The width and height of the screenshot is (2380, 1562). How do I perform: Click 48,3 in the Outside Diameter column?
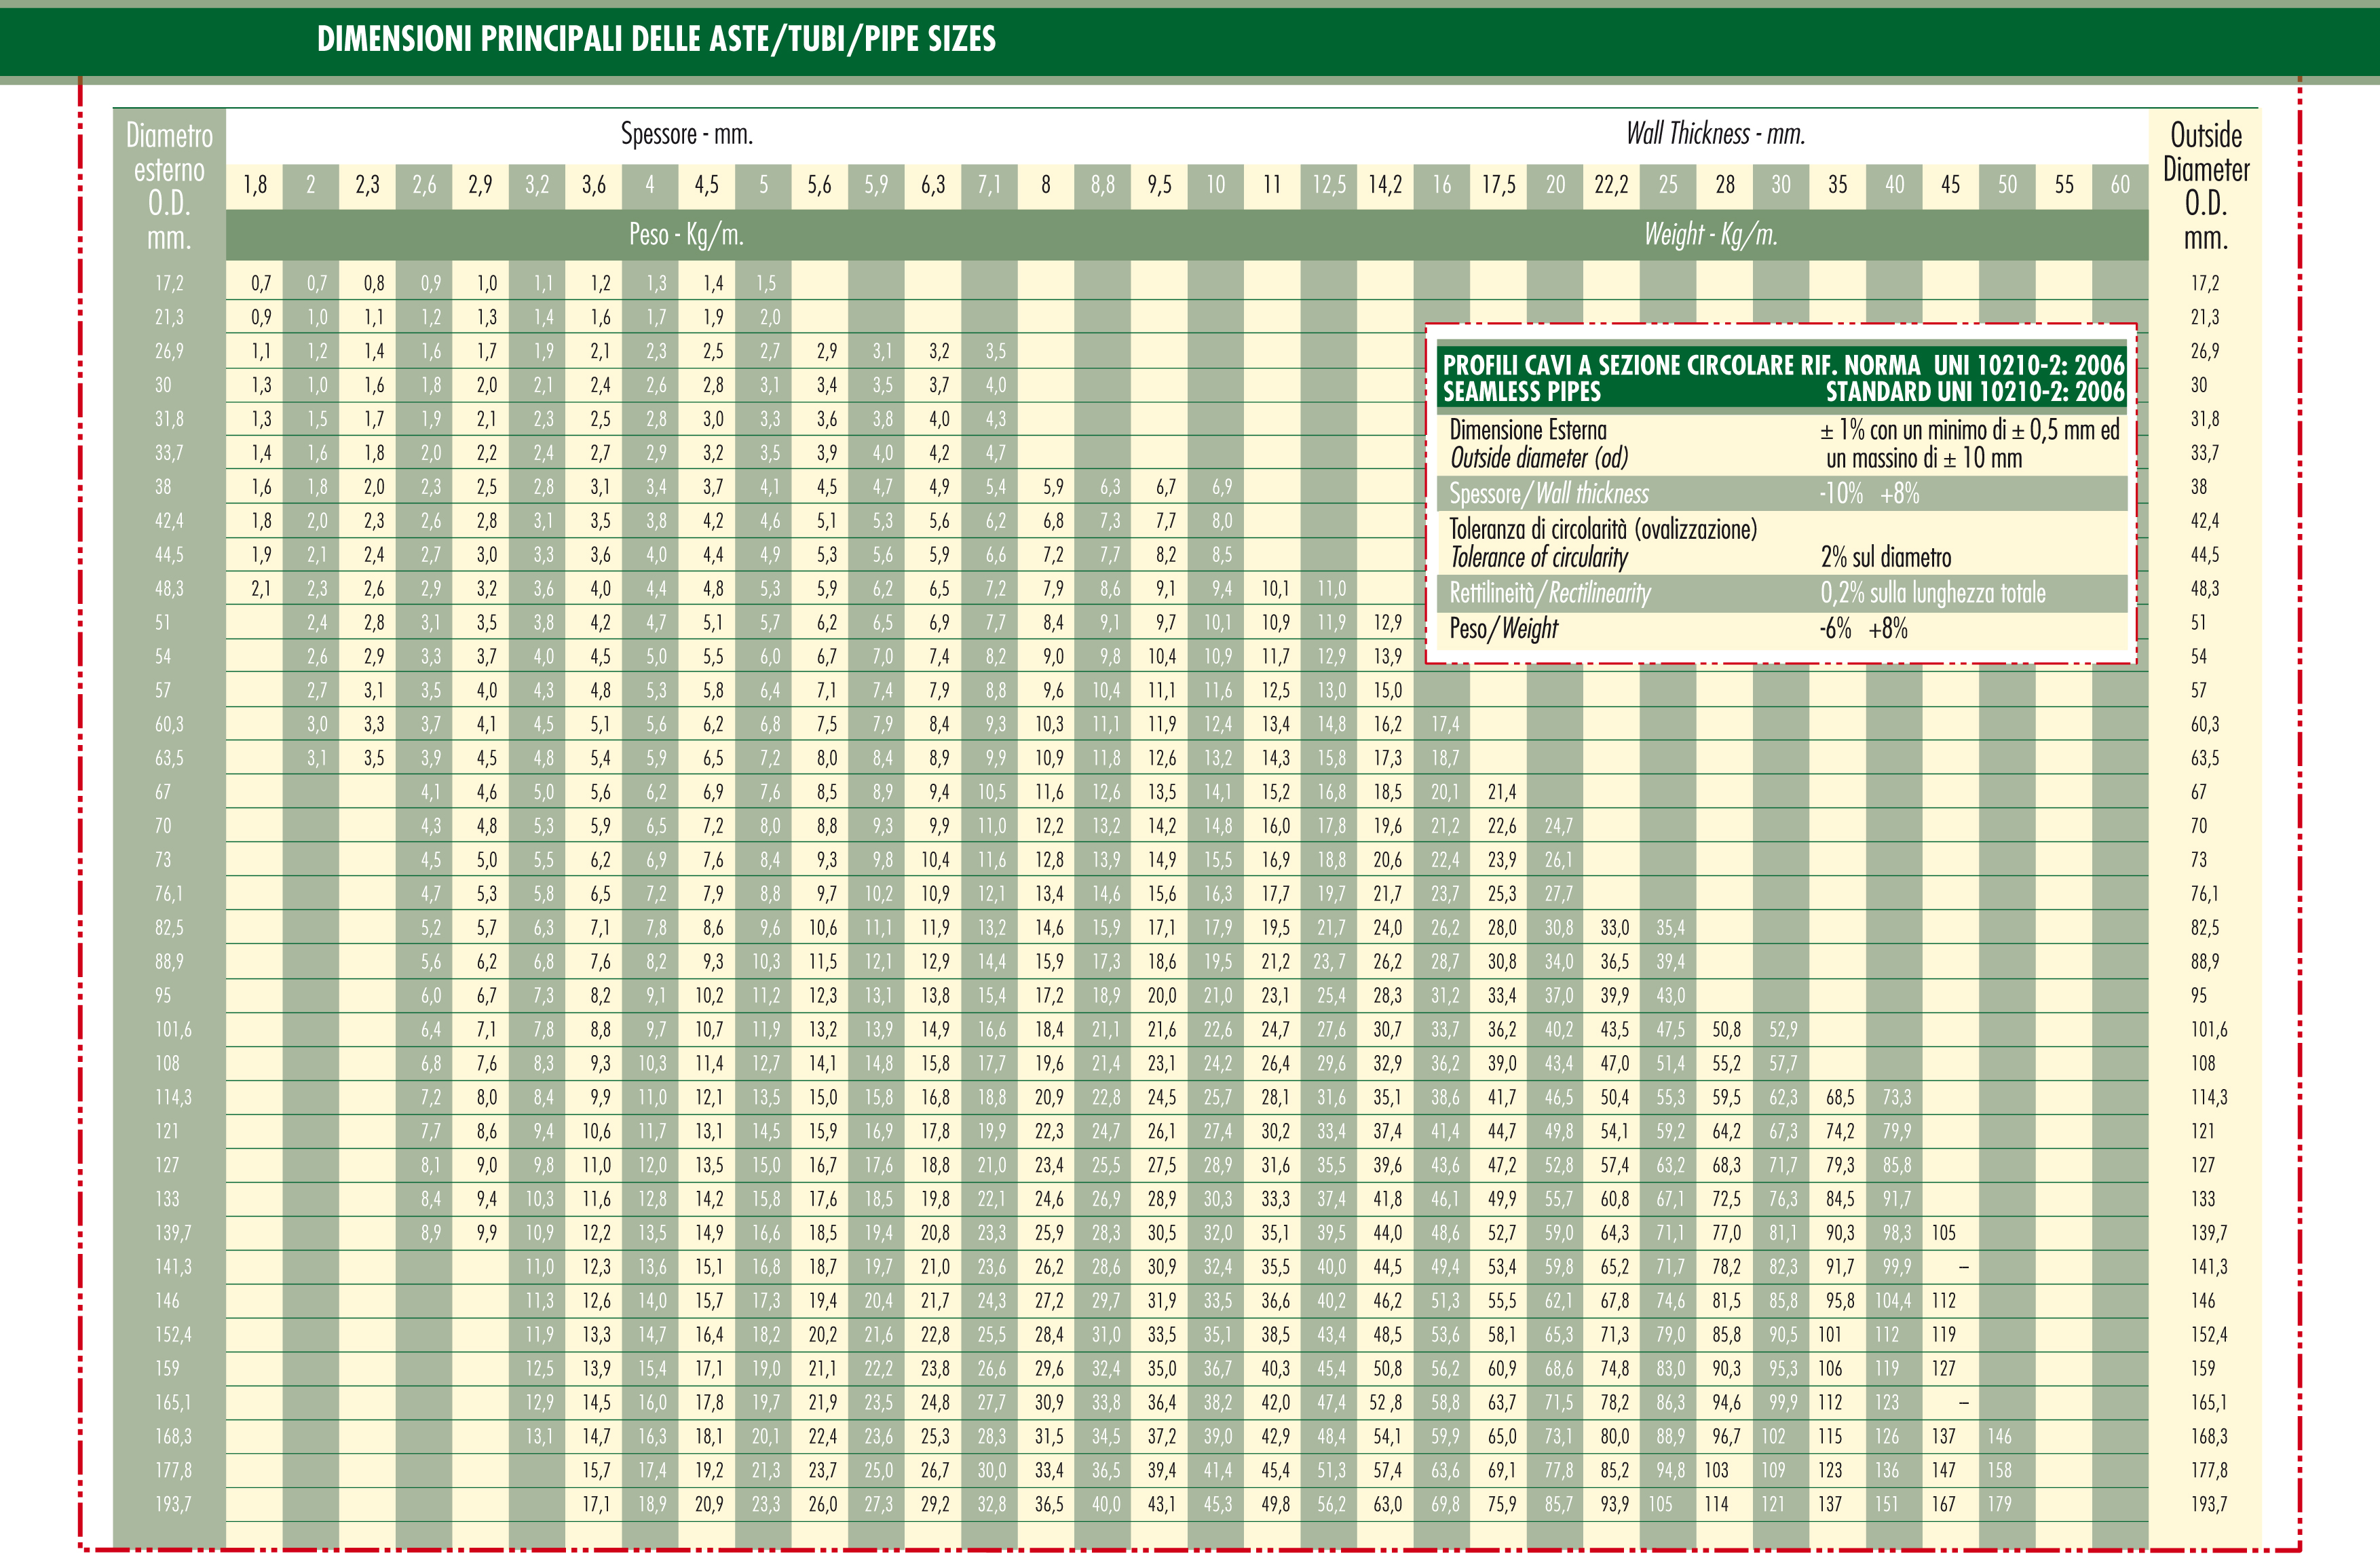(x=2205, y=588)
